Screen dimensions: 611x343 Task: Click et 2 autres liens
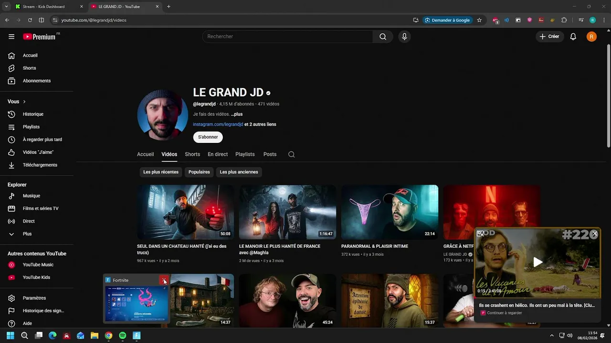point(260,124)
